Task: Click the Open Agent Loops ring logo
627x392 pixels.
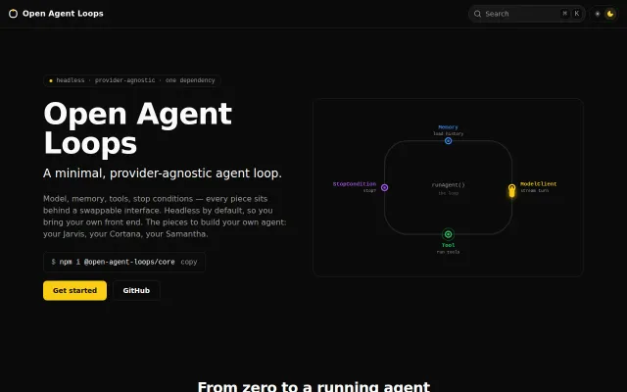Action: [x=13, y=14]
